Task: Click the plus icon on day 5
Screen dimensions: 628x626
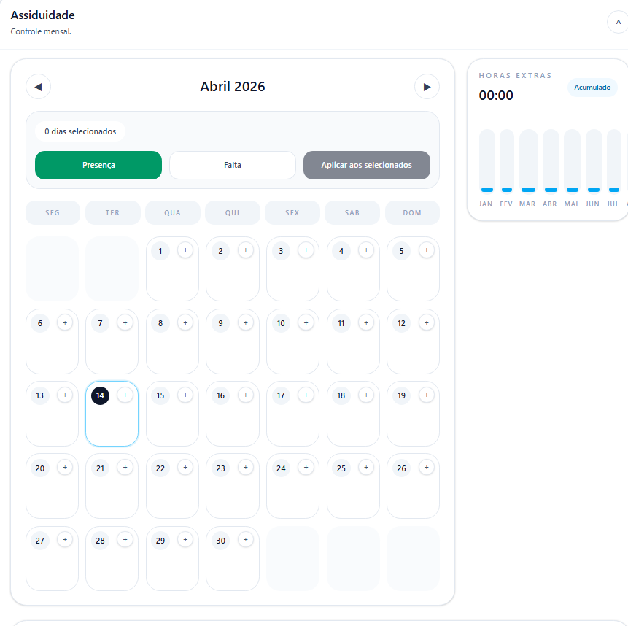Action: point(426,250)
